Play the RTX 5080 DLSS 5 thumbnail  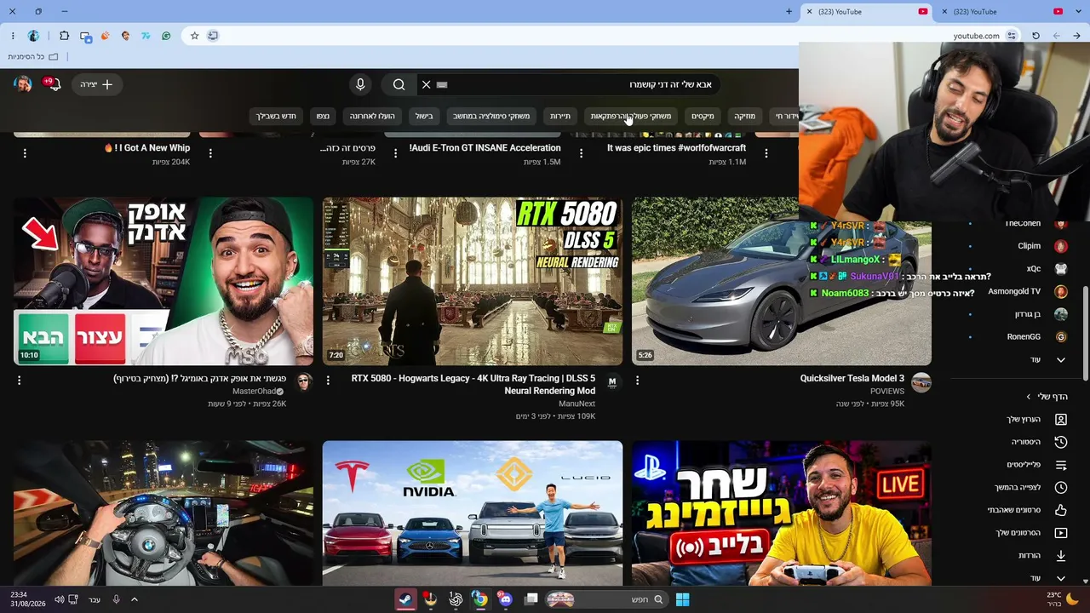(473, 281)
